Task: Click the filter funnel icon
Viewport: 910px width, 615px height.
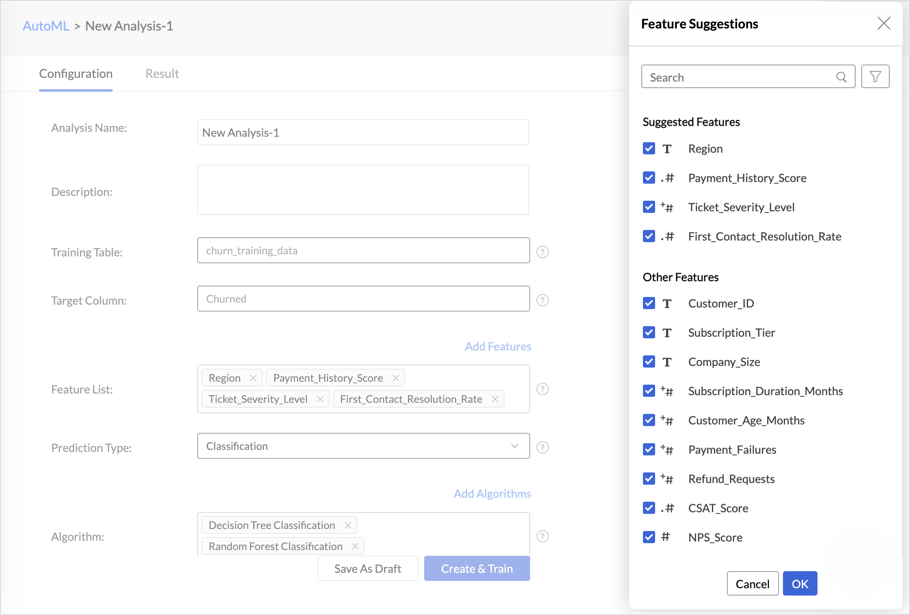Action: coord(875,77)
